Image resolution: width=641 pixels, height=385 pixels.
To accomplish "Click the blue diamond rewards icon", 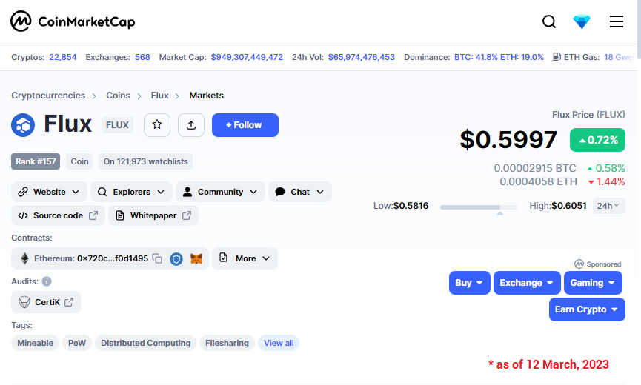I will 581,21.
